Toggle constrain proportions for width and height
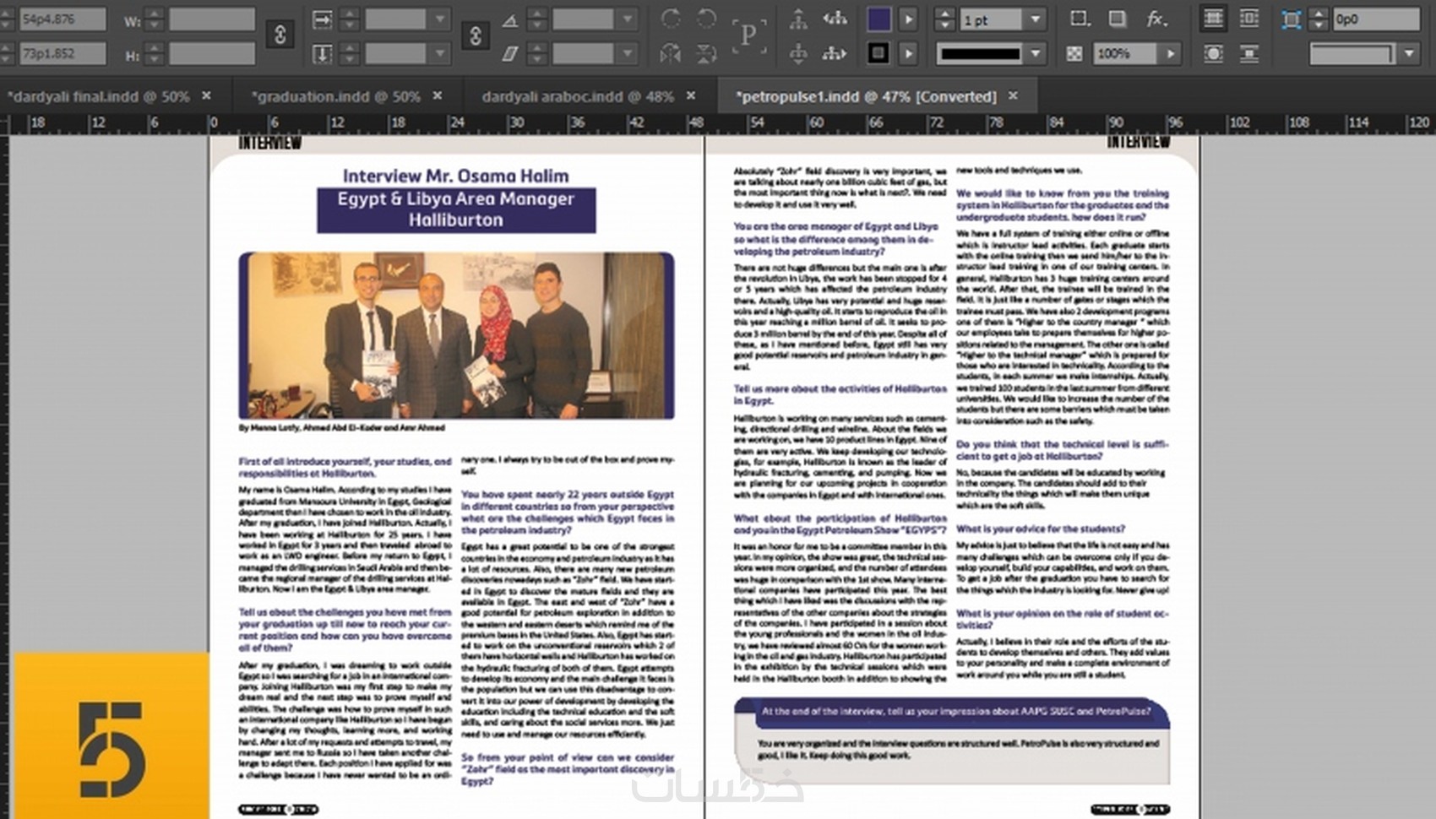Viewport: 1436px width, 819px height. pyautogui.click(x=280, y=35)
